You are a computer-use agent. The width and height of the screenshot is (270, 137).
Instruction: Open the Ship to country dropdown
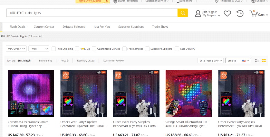[x=238, y=61]
